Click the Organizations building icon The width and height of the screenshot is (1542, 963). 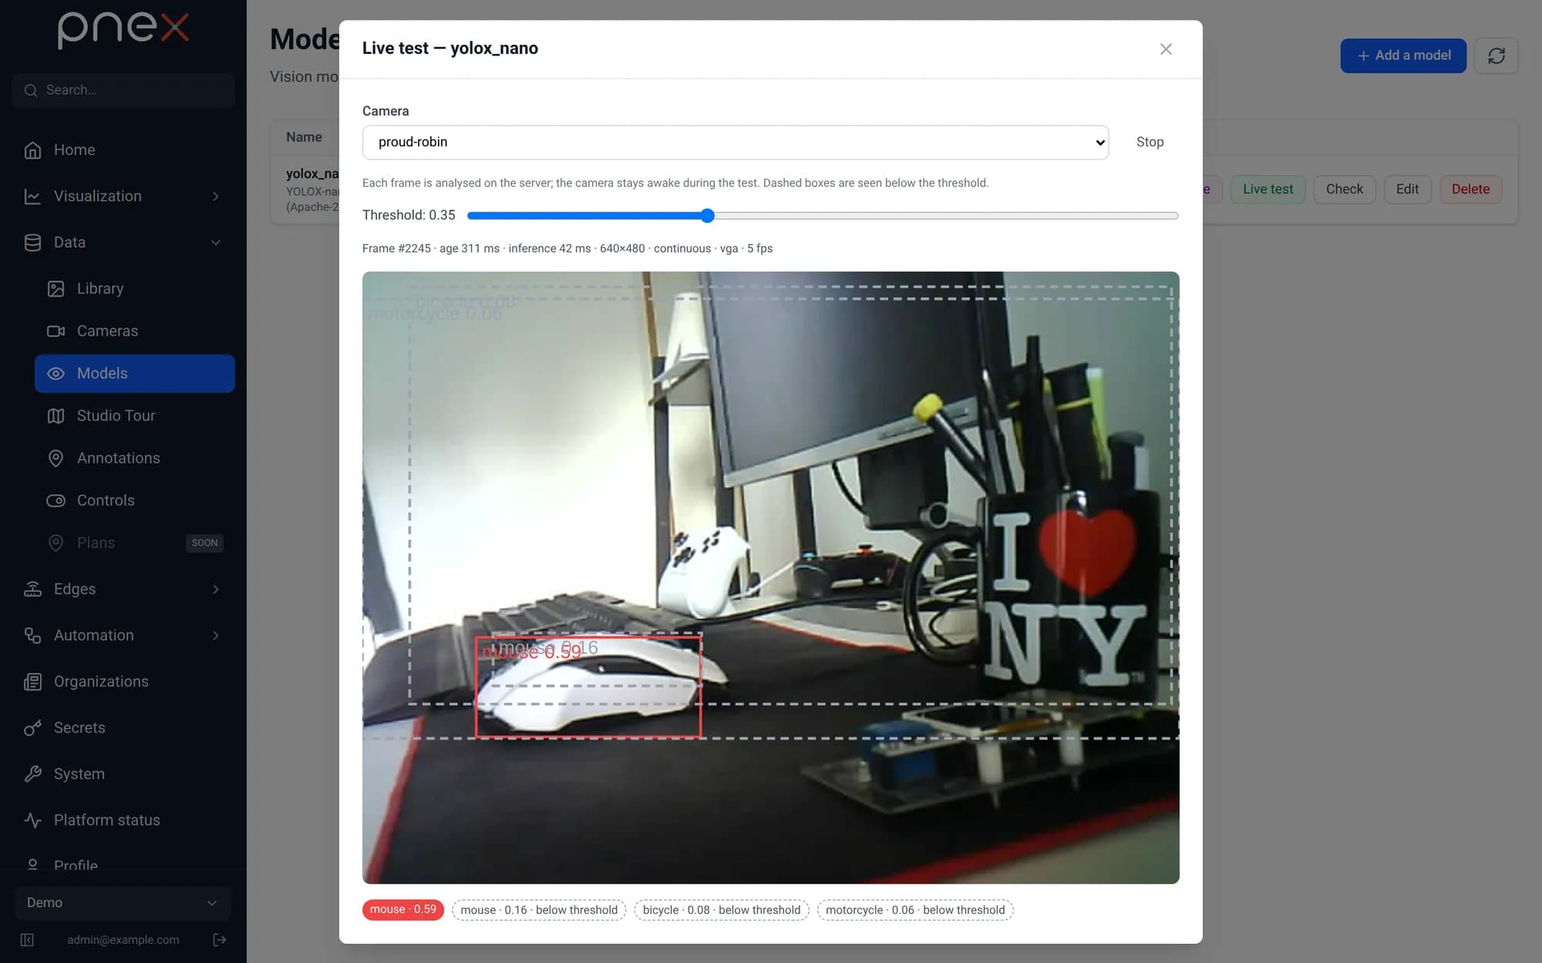click(x=32, y=682)
